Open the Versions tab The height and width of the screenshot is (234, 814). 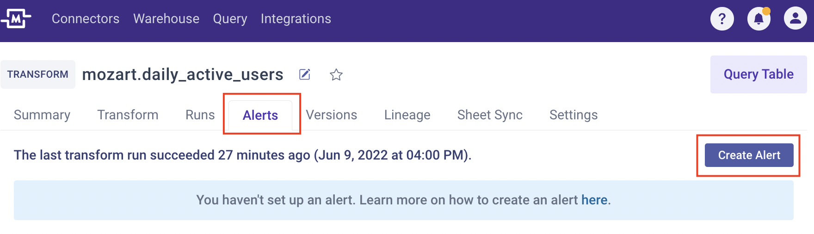pos(332,115)
